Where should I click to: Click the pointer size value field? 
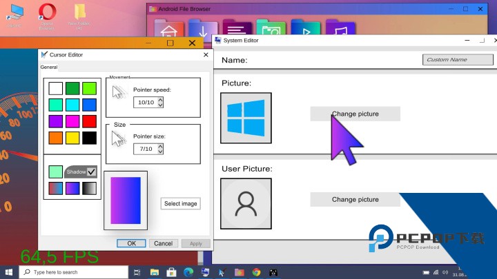[146, 149]
